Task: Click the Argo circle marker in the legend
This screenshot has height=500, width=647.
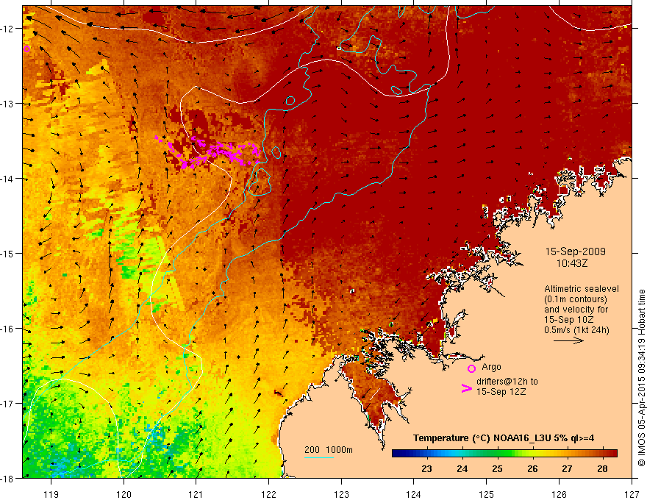Action: tap(471, 368)
